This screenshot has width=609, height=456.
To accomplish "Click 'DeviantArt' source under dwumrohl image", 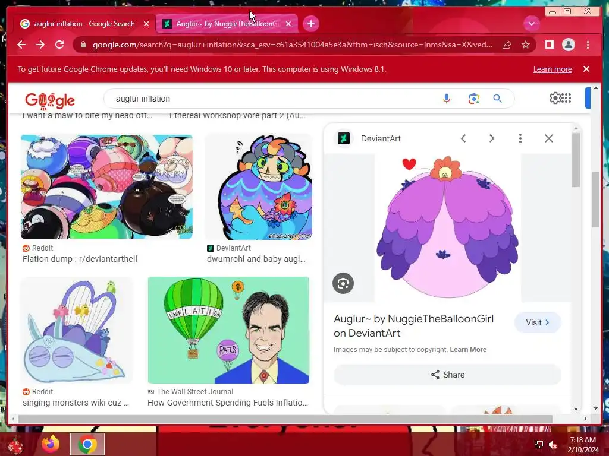I will tap(233, 248).
